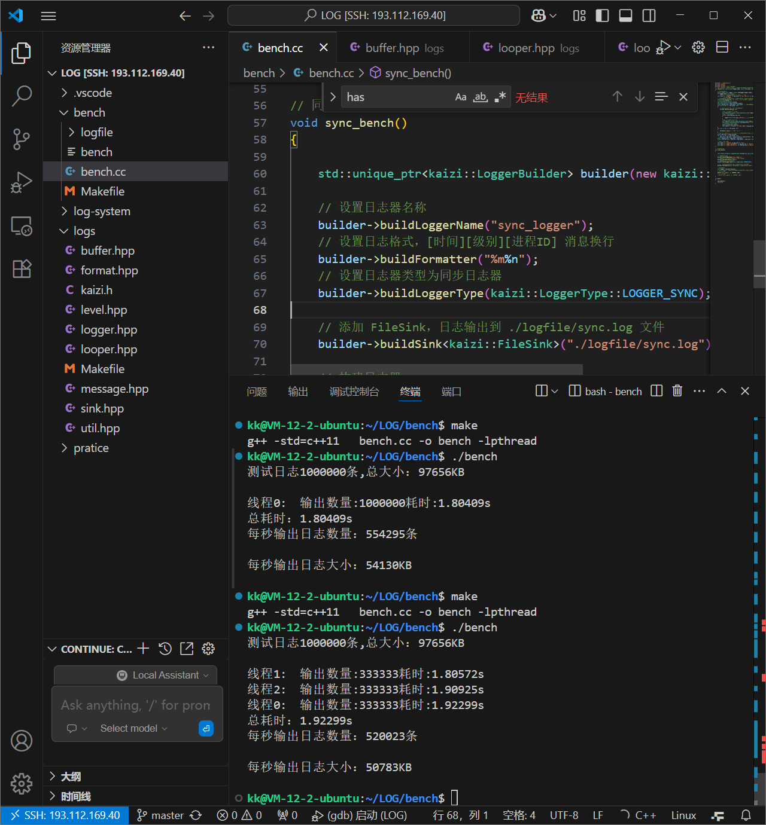Open Continue in new window icon
Viewport: 766px width, 825px height.
tap(187, 648)
